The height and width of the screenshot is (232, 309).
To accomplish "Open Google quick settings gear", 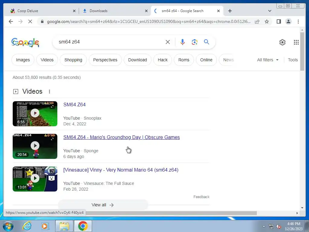I will pyautogui.click(x=282, y=42).
